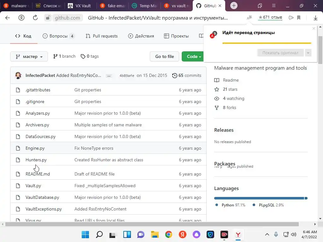The width and height of the screenshot is (323, 242).
Task: Open the Код repository tab
Action: pos(23,36)
